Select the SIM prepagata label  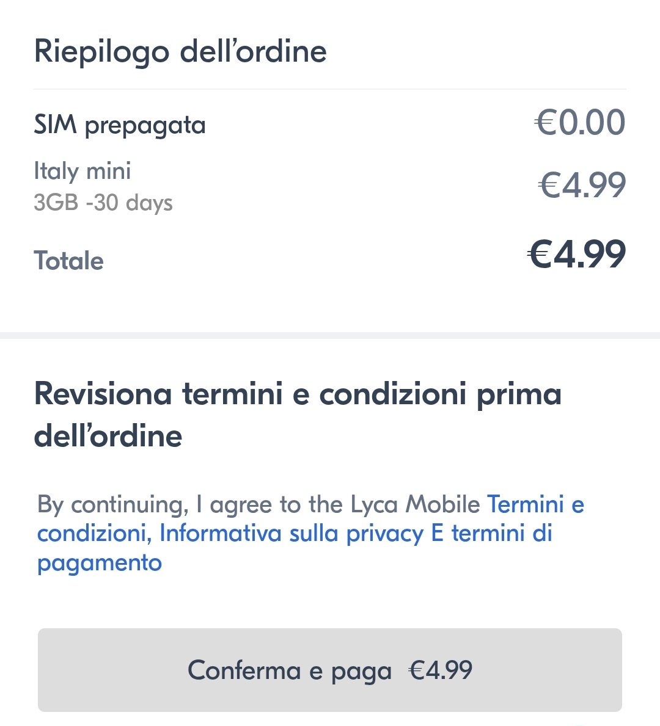click(x=120, y=125)
